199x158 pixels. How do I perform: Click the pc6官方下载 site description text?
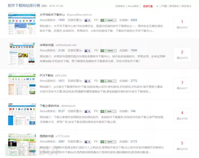(x=101, y=89)
